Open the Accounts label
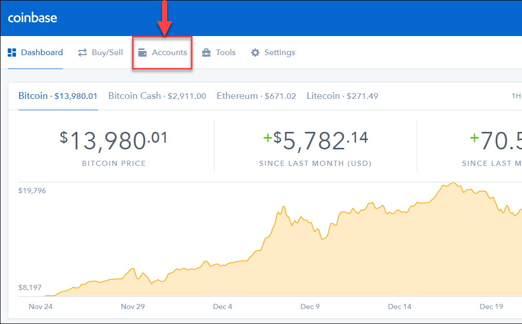 tap(170, 53)
